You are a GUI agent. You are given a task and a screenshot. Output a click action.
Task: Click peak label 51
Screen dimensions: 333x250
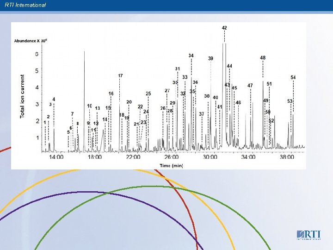(269, 84)
